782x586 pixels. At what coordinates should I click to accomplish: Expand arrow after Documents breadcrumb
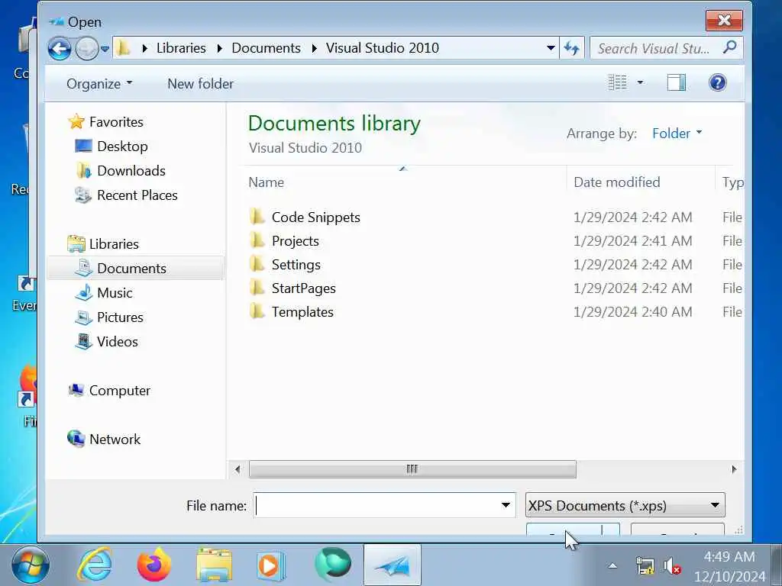[314, 48]
